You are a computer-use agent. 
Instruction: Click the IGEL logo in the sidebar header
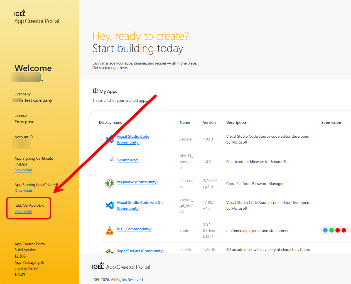tap(20, 13)
